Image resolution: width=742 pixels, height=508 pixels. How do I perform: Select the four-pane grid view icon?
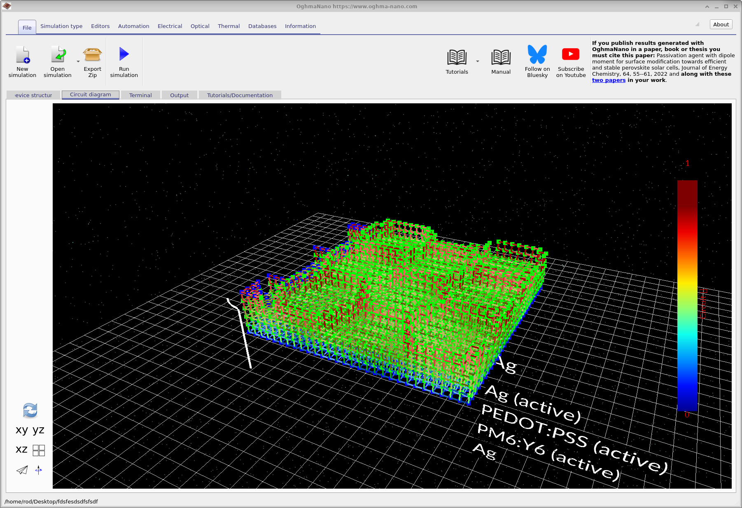click(x=39, y=450)
